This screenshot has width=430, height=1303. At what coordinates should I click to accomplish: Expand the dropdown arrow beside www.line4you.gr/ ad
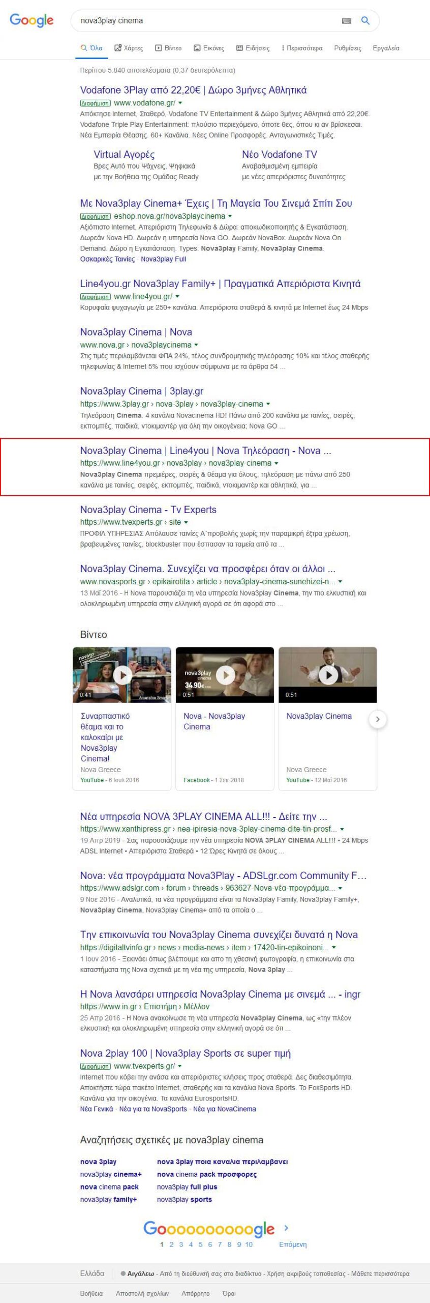click(177, 297)
